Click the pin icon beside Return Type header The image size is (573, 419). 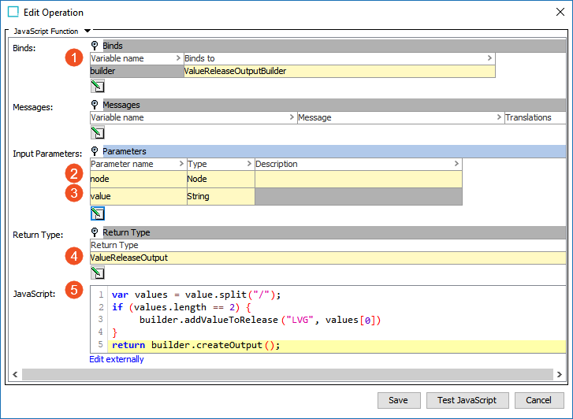[95, 232]
